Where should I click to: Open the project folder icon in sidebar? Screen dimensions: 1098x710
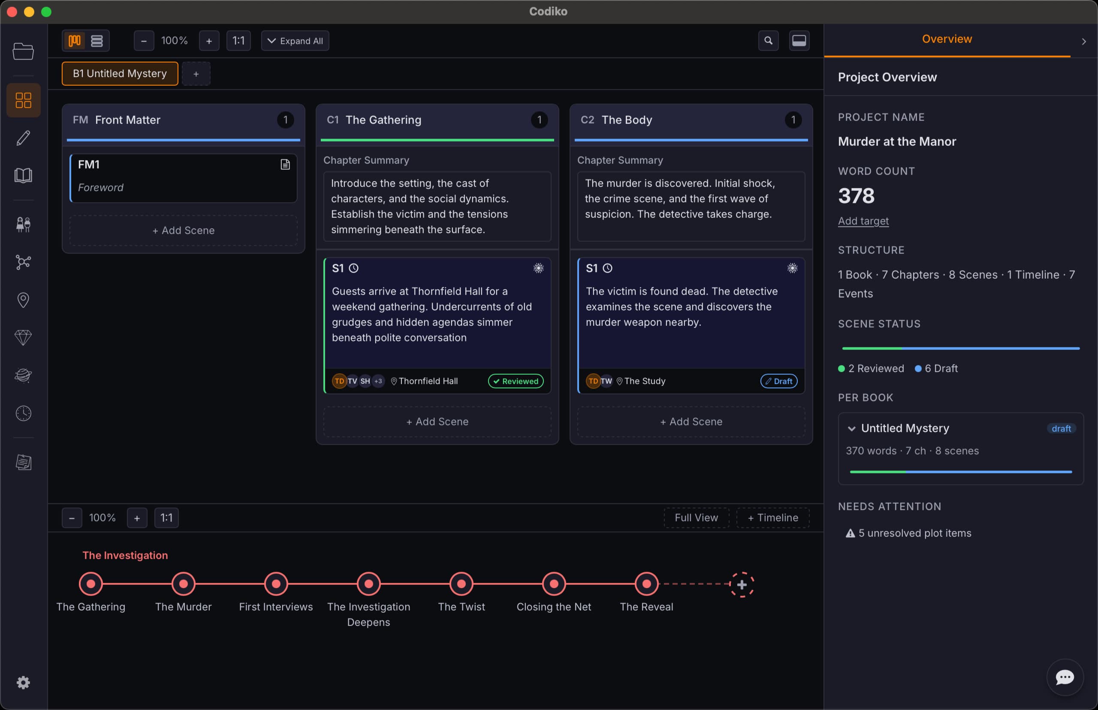(23, 51)
